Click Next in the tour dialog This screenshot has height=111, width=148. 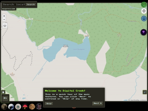[x=98, y=103]
